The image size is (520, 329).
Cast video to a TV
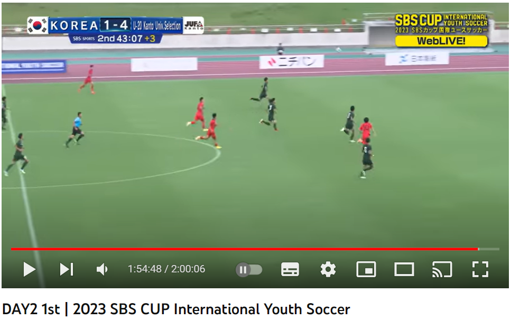coord(442,269)
